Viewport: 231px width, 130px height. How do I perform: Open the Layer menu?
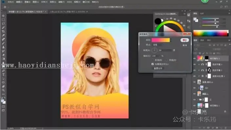36,2
